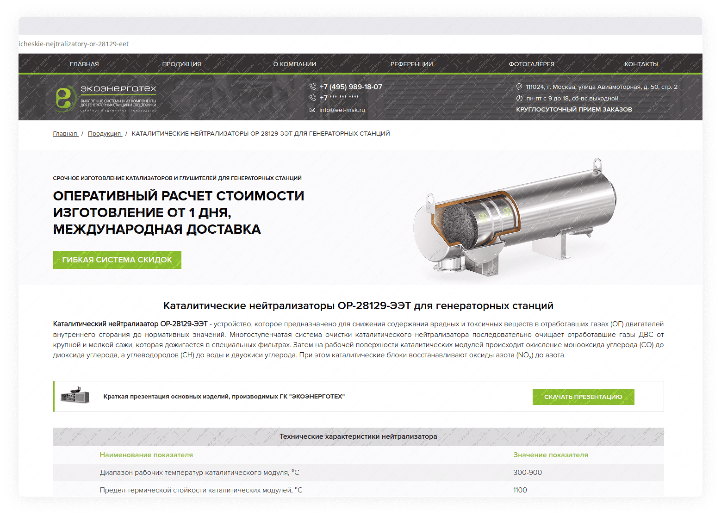Click the info@eet-msk.ru email link
Image resolution: width=721 pixels, height=517 pixels.
point(342,110)
